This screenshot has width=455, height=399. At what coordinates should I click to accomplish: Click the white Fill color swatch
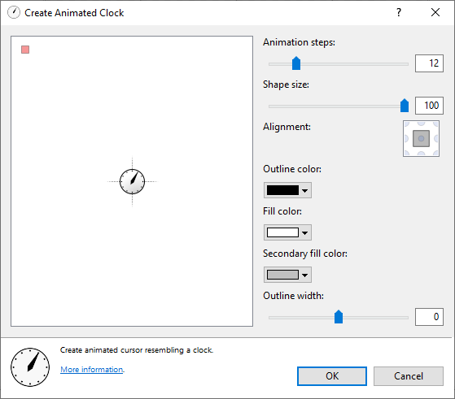(282, 232)
